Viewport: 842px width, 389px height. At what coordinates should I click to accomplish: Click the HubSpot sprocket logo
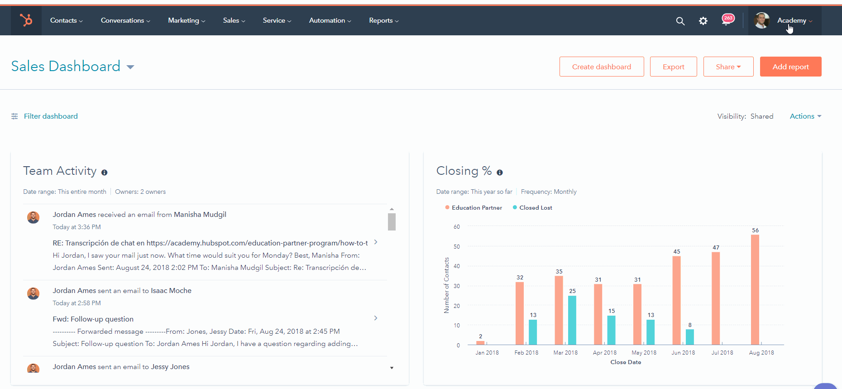pos(26,20)
